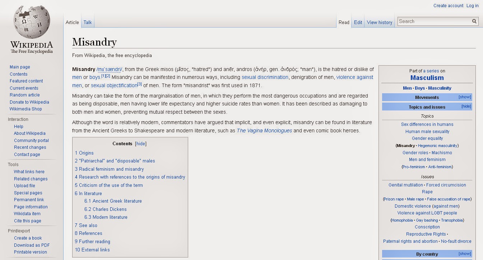Switch to the Talk tab
This screenshot has width=483, height=260.
88,22
